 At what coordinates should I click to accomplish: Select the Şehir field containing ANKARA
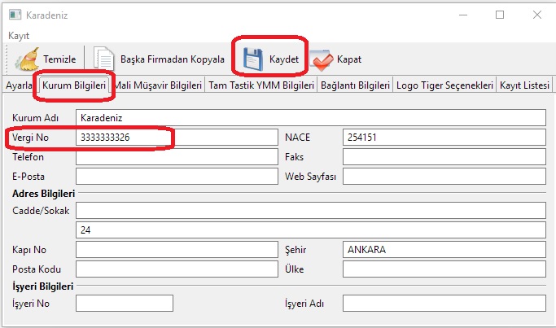tap(443, 249)
